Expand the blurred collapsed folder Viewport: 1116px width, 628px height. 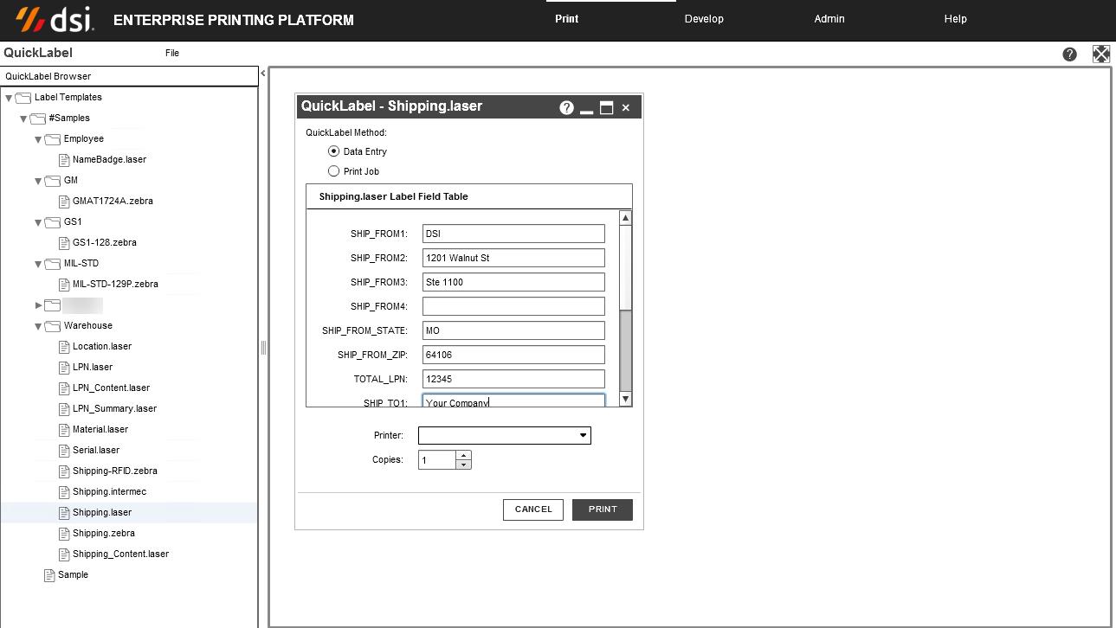pyautogui.click(x=38, y=305)
